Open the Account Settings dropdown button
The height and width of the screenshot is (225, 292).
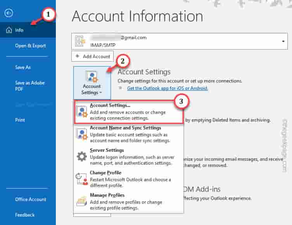tap(92, 83)
